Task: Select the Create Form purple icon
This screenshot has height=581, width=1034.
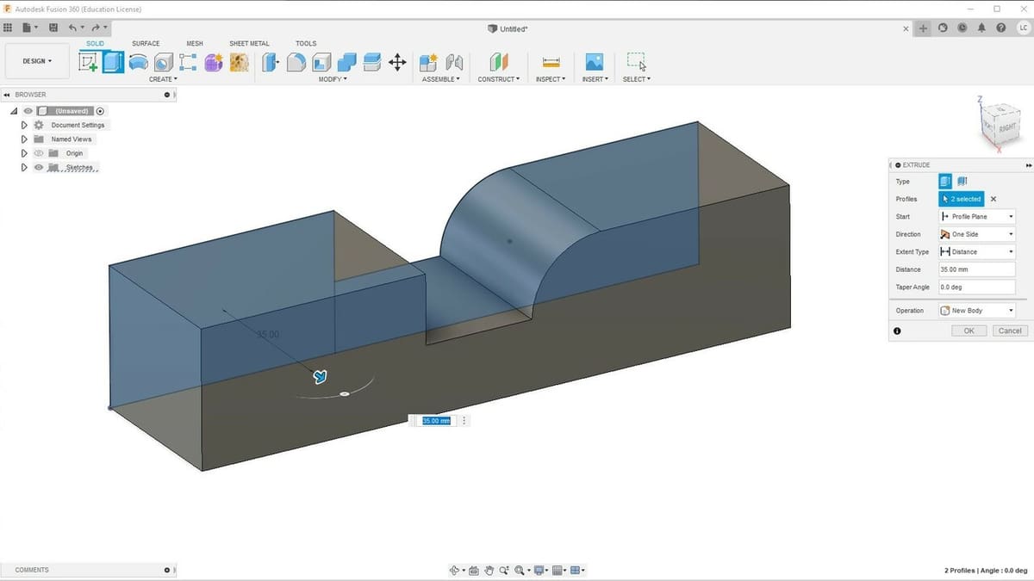Action: click(x=214, y=62)
